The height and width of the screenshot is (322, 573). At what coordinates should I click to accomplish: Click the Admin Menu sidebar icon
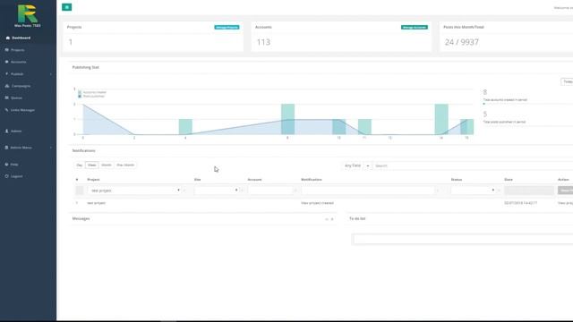6,148
